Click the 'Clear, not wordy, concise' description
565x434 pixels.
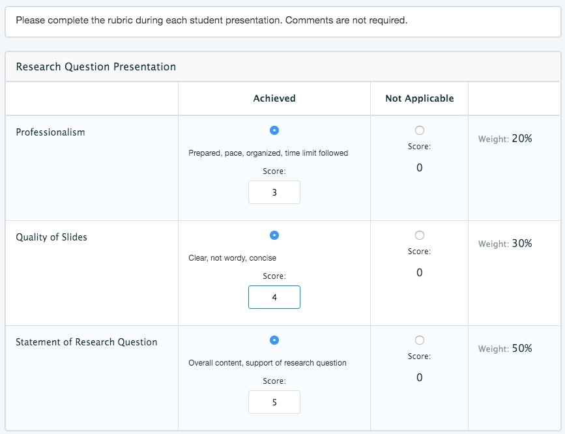(233, 258)
